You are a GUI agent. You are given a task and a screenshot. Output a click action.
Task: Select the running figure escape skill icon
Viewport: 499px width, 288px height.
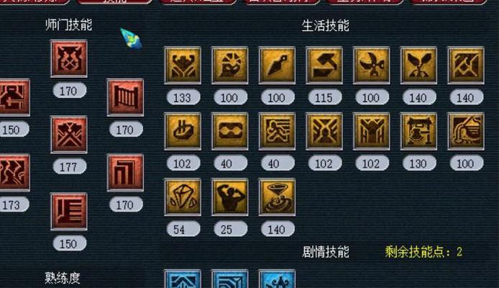277,131
